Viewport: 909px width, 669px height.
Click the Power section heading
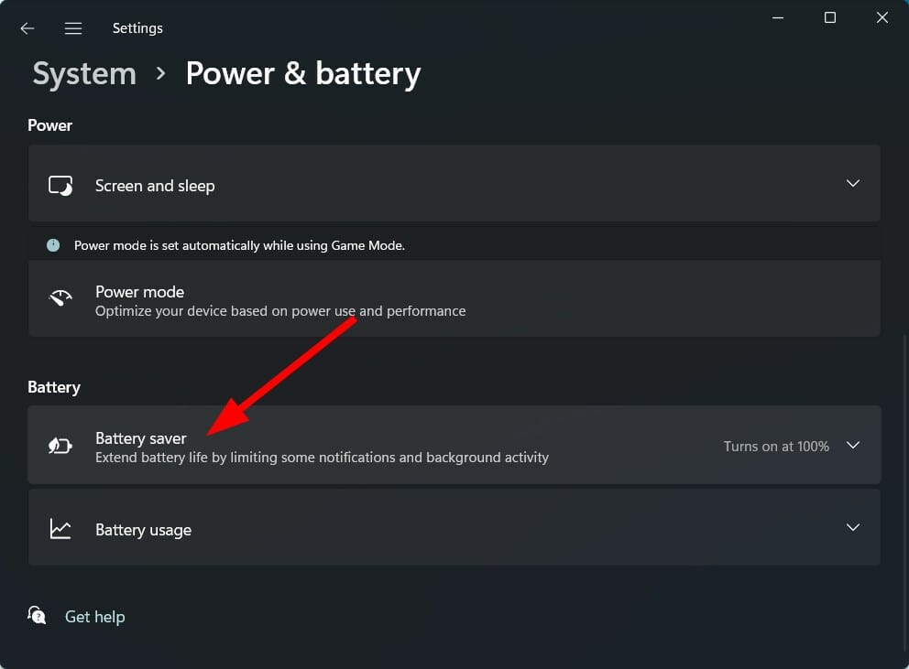pyautogui.click(x=49, y=125)
